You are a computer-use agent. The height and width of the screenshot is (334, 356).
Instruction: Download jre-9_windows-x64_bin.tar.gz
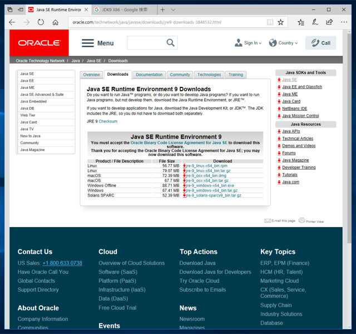pos(211,190)
